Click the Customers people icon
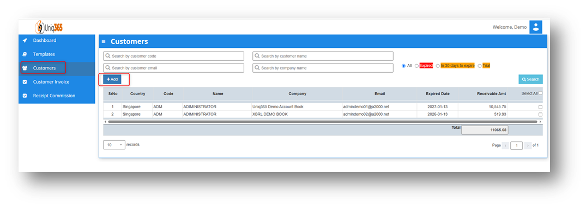This screenshot has height=208, width=586. point(25,68)
